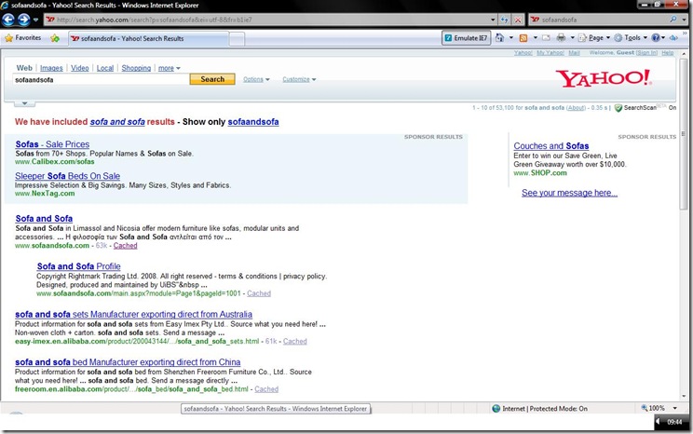Click the Sign In link
Viewport: 693px width, 434px height.
click(x=646, y=52)
